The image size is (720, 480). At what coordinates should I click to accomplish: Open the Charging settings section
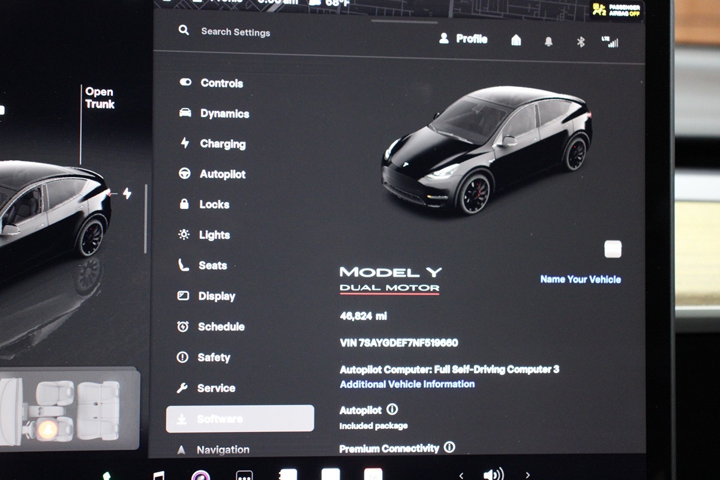(x=223, y=144)
